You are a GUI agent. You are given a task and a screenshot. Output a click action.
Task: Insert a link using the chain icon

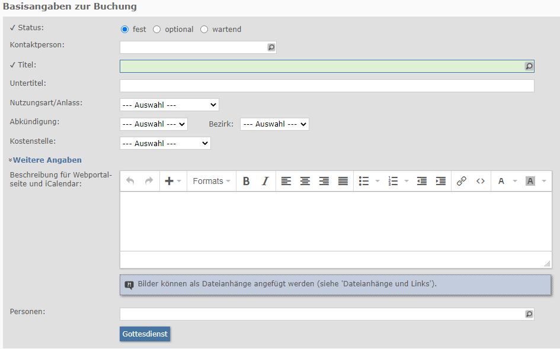pyautogui.click(x=462, y=181)
